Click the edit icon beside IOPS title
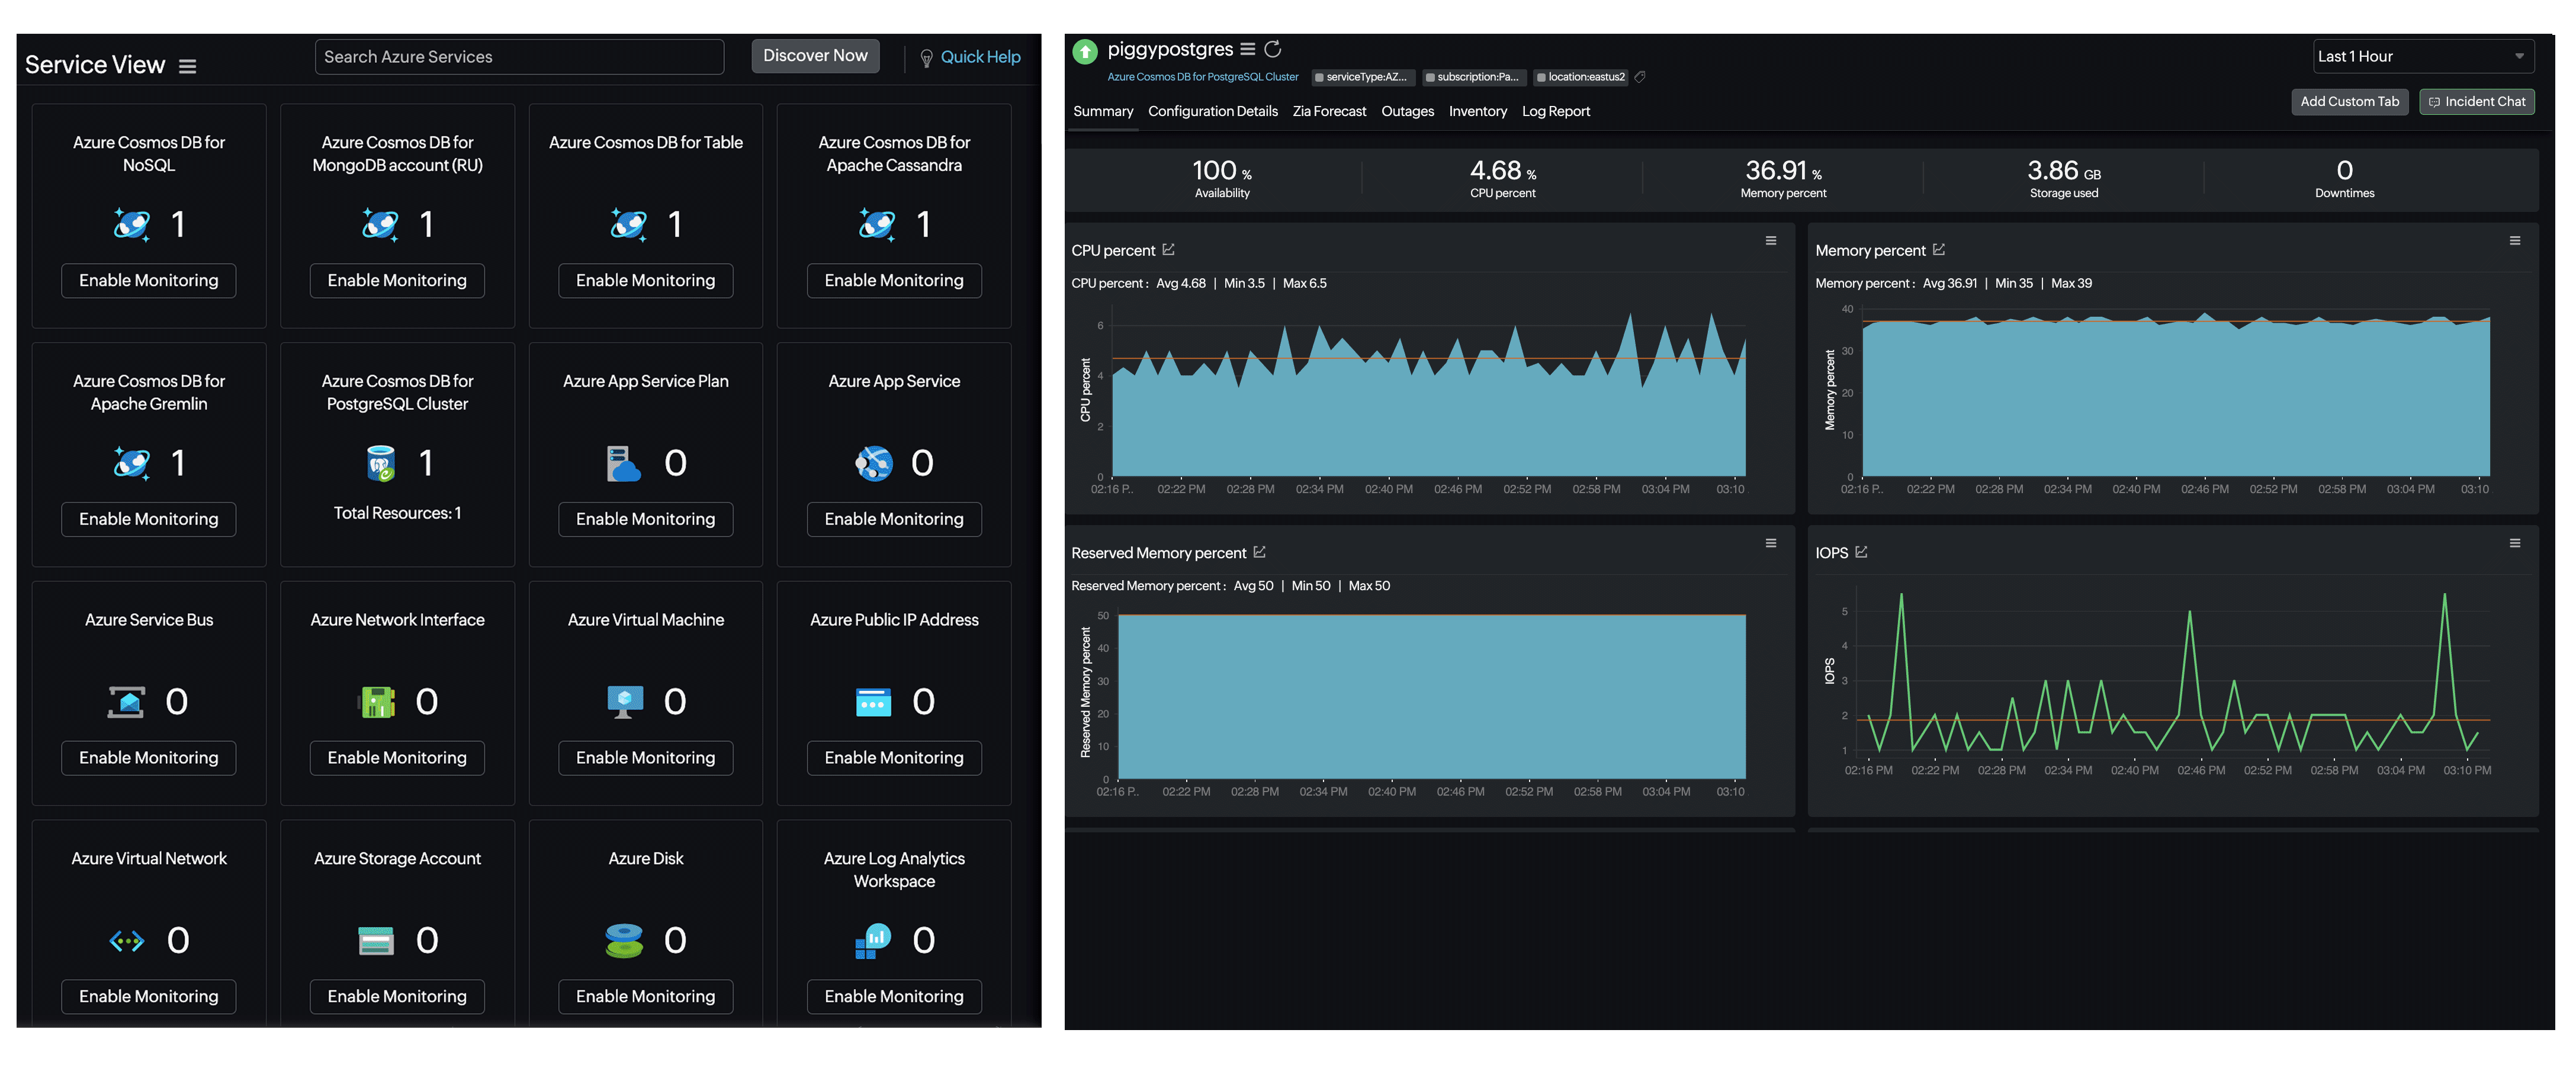The width and height of the screenshot is (2576, 1065). tap(1861, 552)
